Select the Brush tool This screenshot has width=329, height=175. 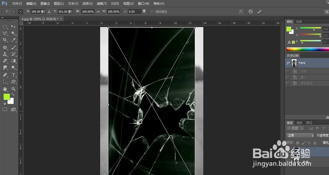pyautogui.click(x=13, y=48)
